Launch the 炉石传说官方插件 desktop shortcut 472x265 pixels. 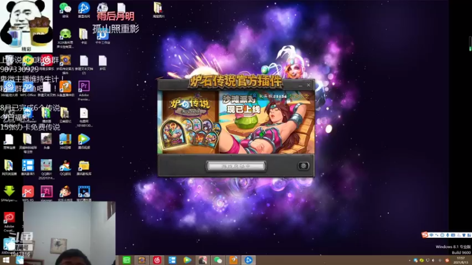65,64
